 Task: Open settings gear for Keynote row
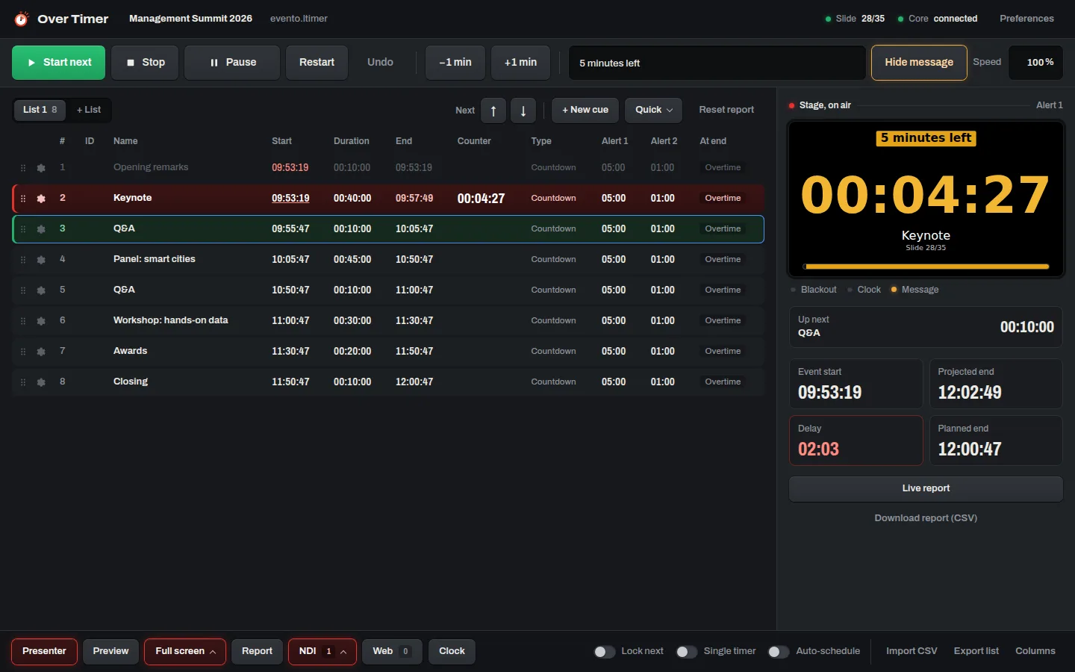[41, 199]
